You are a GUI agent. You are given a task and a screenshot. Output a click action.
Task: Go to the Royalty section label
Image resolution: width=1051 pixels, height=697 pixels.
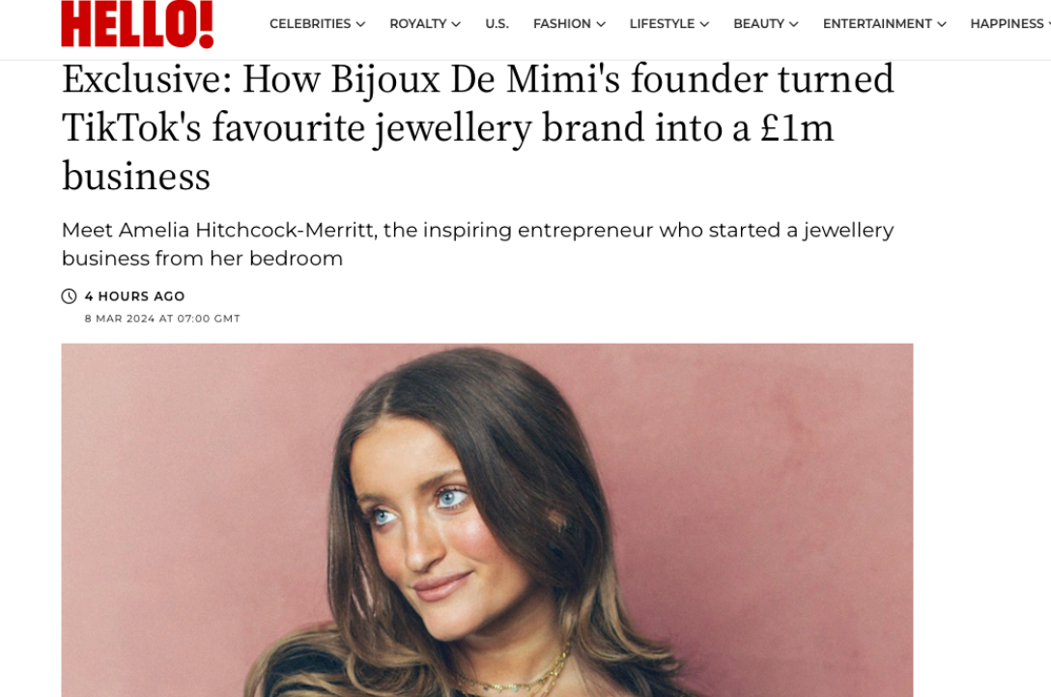418,24
